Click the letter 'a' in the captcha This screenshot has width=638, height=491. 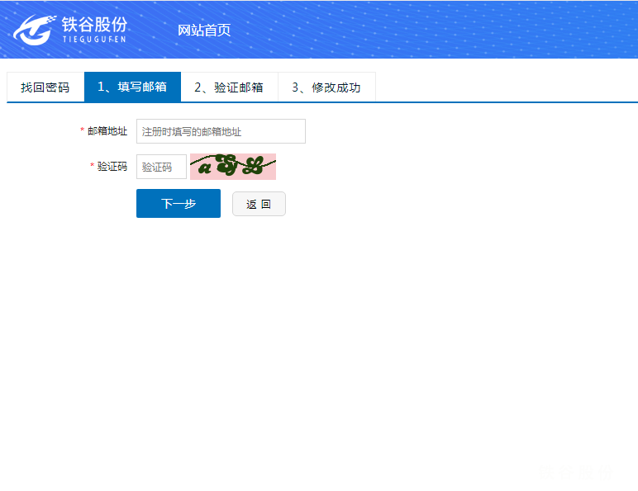pos(204,169)
